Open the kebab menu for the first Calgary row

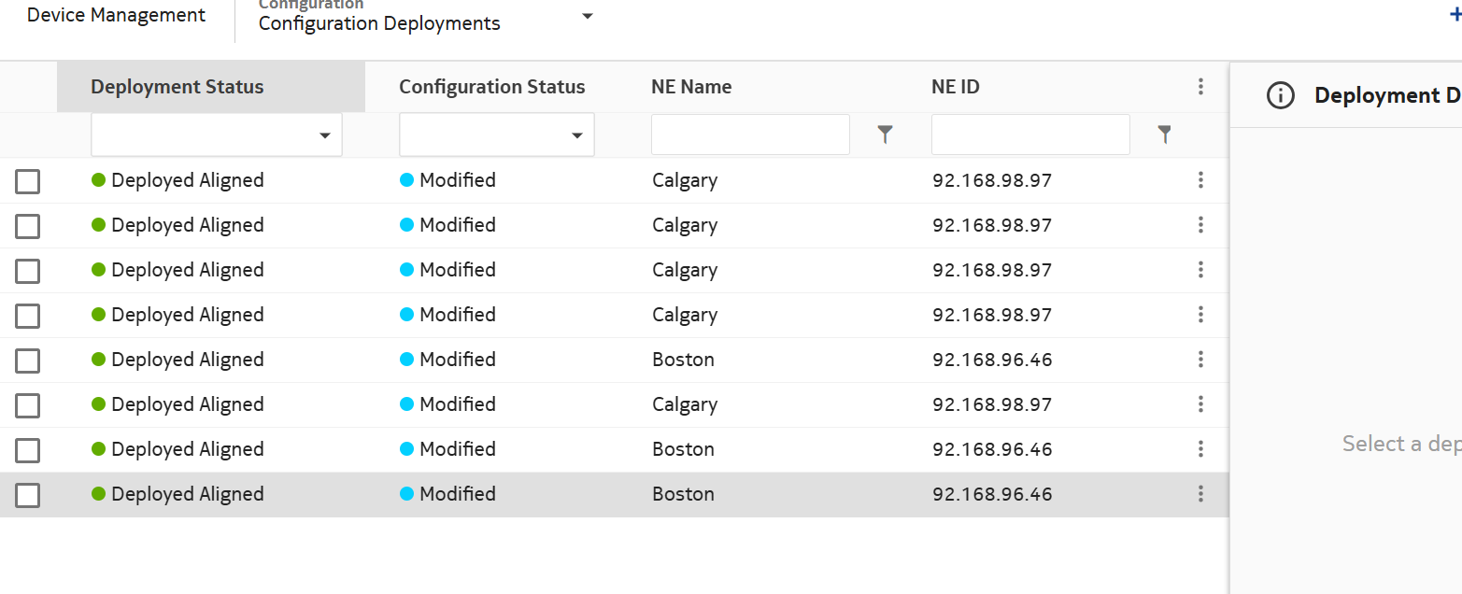tap(1200, 180)
